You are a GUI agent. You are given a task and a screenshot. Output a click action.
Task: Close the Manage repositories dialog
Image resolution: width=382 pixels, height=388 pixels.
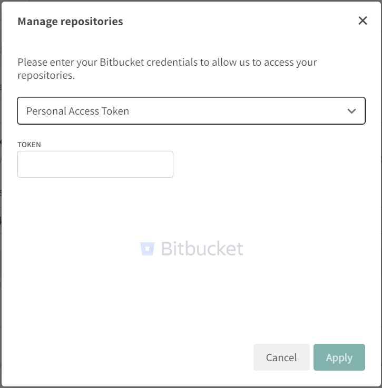[363, 21]
